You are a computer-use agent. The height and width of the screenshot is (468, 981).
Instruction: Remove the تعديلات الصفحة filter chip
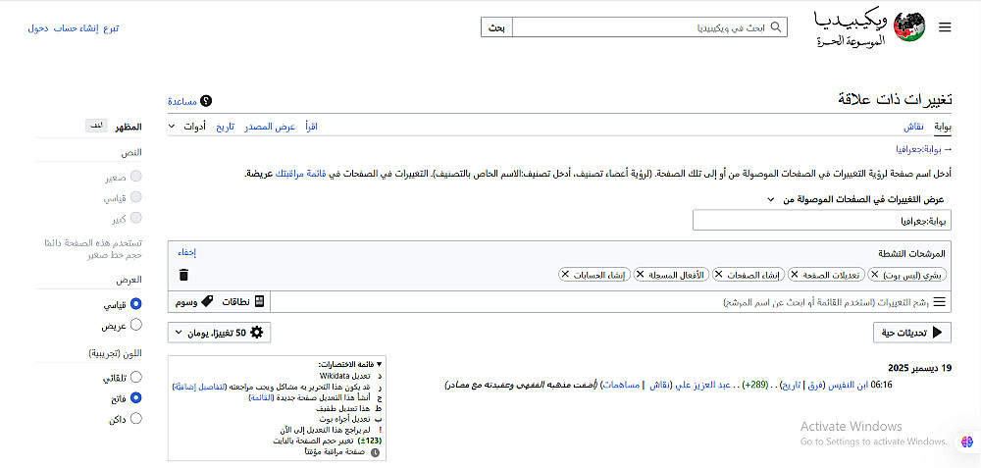[795, 275]
